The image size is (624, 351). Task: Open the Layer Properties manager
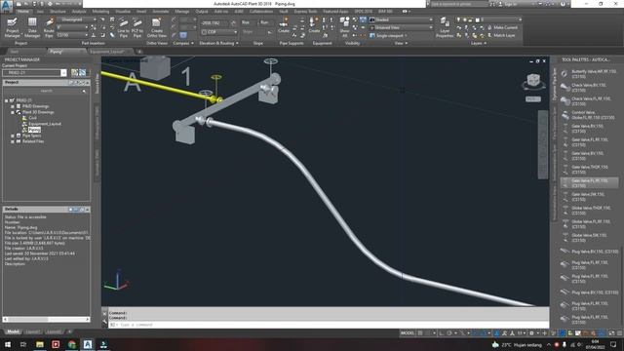click(445, 27)
